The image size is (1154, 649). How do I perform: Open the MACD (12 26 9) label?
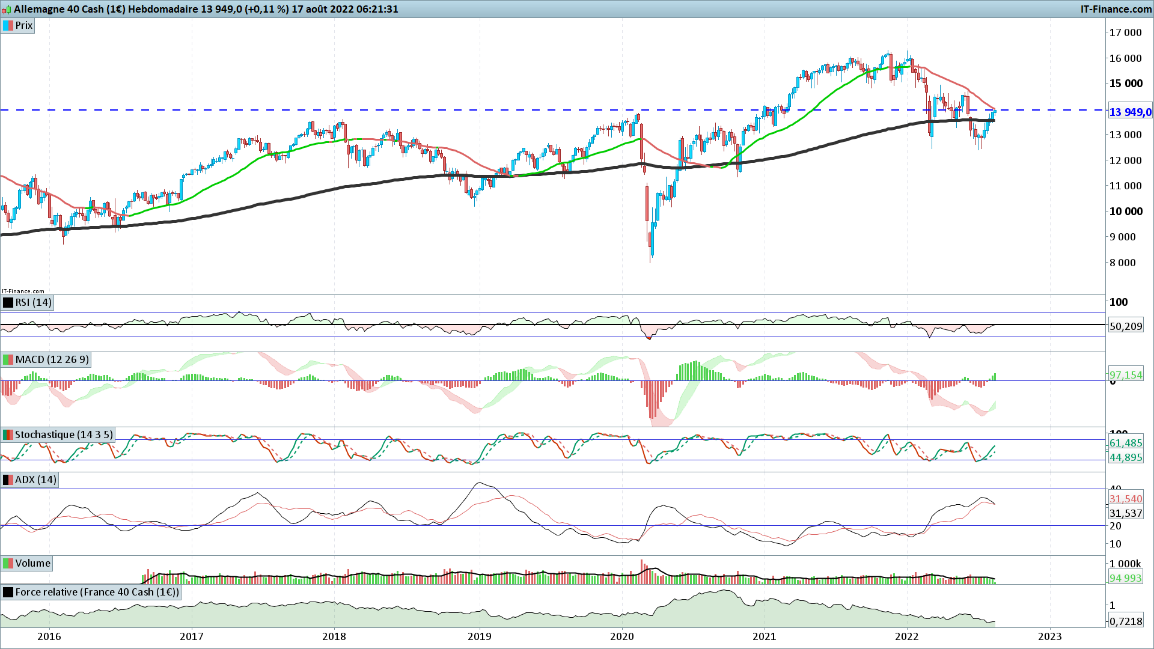pos(52,360)
